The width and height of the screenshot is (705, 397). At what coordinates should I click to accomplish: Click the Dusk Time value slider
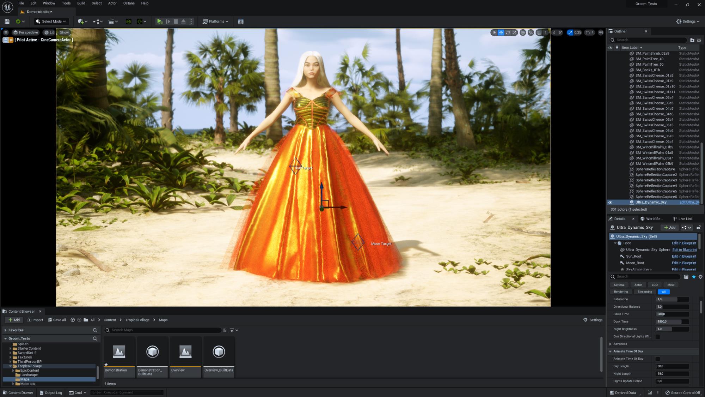(x=672, y=322)
